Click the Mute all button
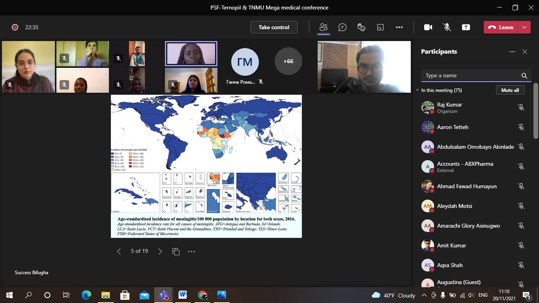This screenshot has height=303, width=539. click(x=510, y=90)
